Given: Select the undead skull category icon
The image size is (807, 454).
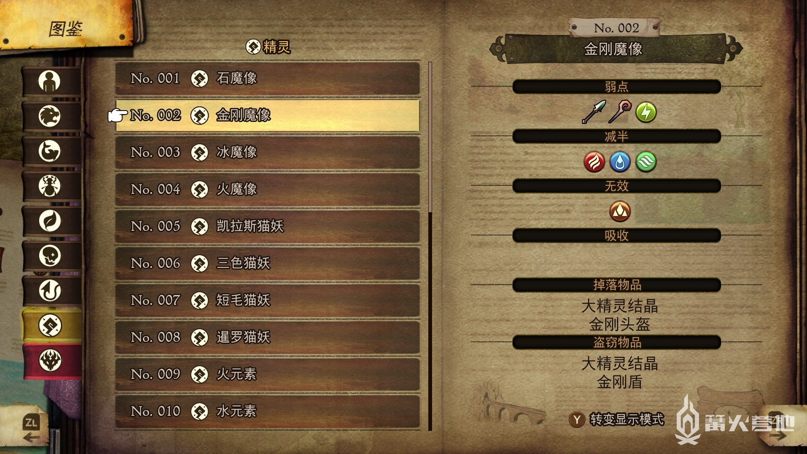Looking at the screenshot, I should (50, 256).
